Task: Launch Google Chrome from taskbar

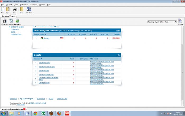Action: click(35, 114)
